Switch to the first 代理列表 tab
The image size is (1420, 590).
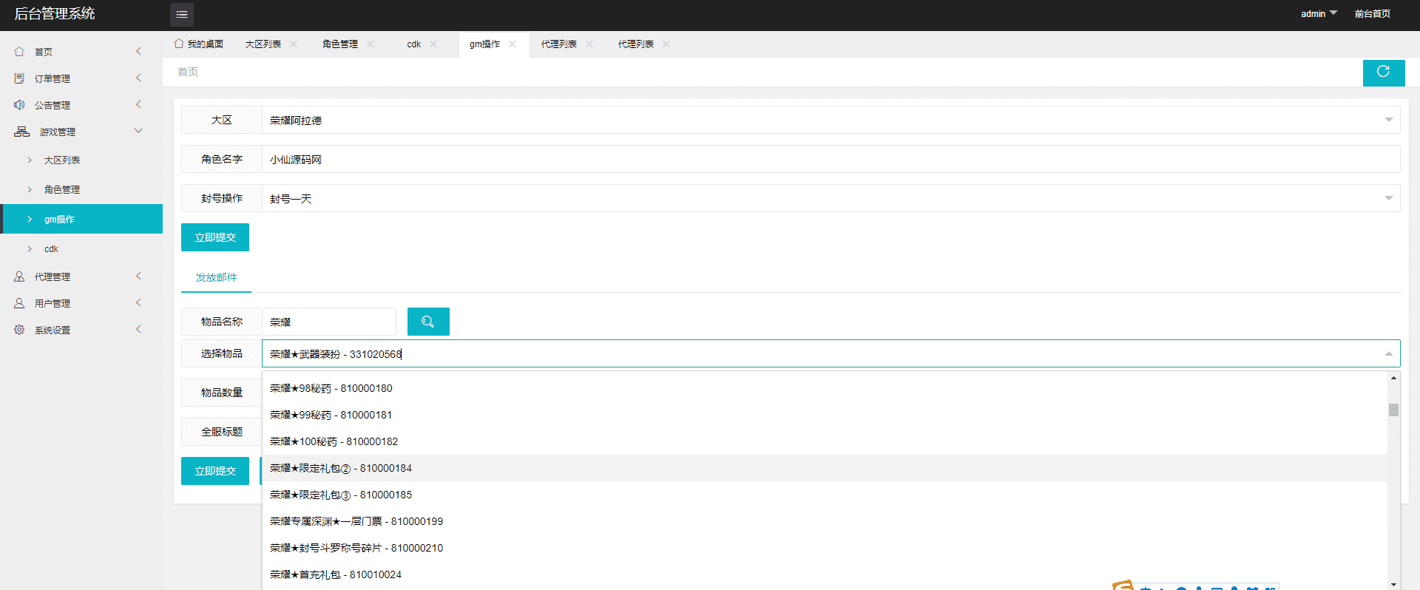pos(559,44)
